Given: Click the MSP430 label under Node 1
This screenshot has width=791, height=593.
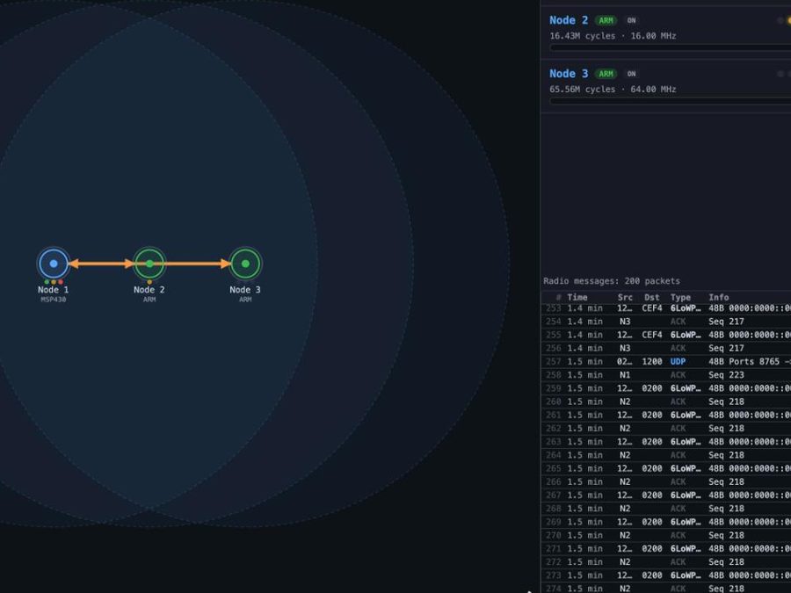Looking at the screenshot, I should pyautogui.click(x=54, y=300).
